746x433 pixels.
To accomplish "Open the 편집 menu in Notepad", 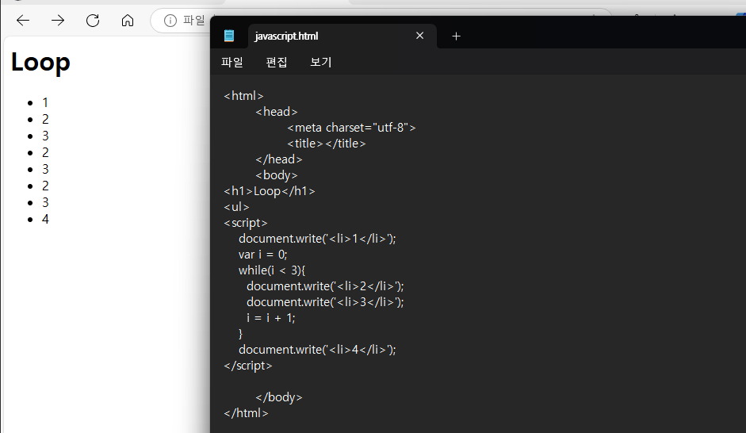I will click(x=277, y=62).
